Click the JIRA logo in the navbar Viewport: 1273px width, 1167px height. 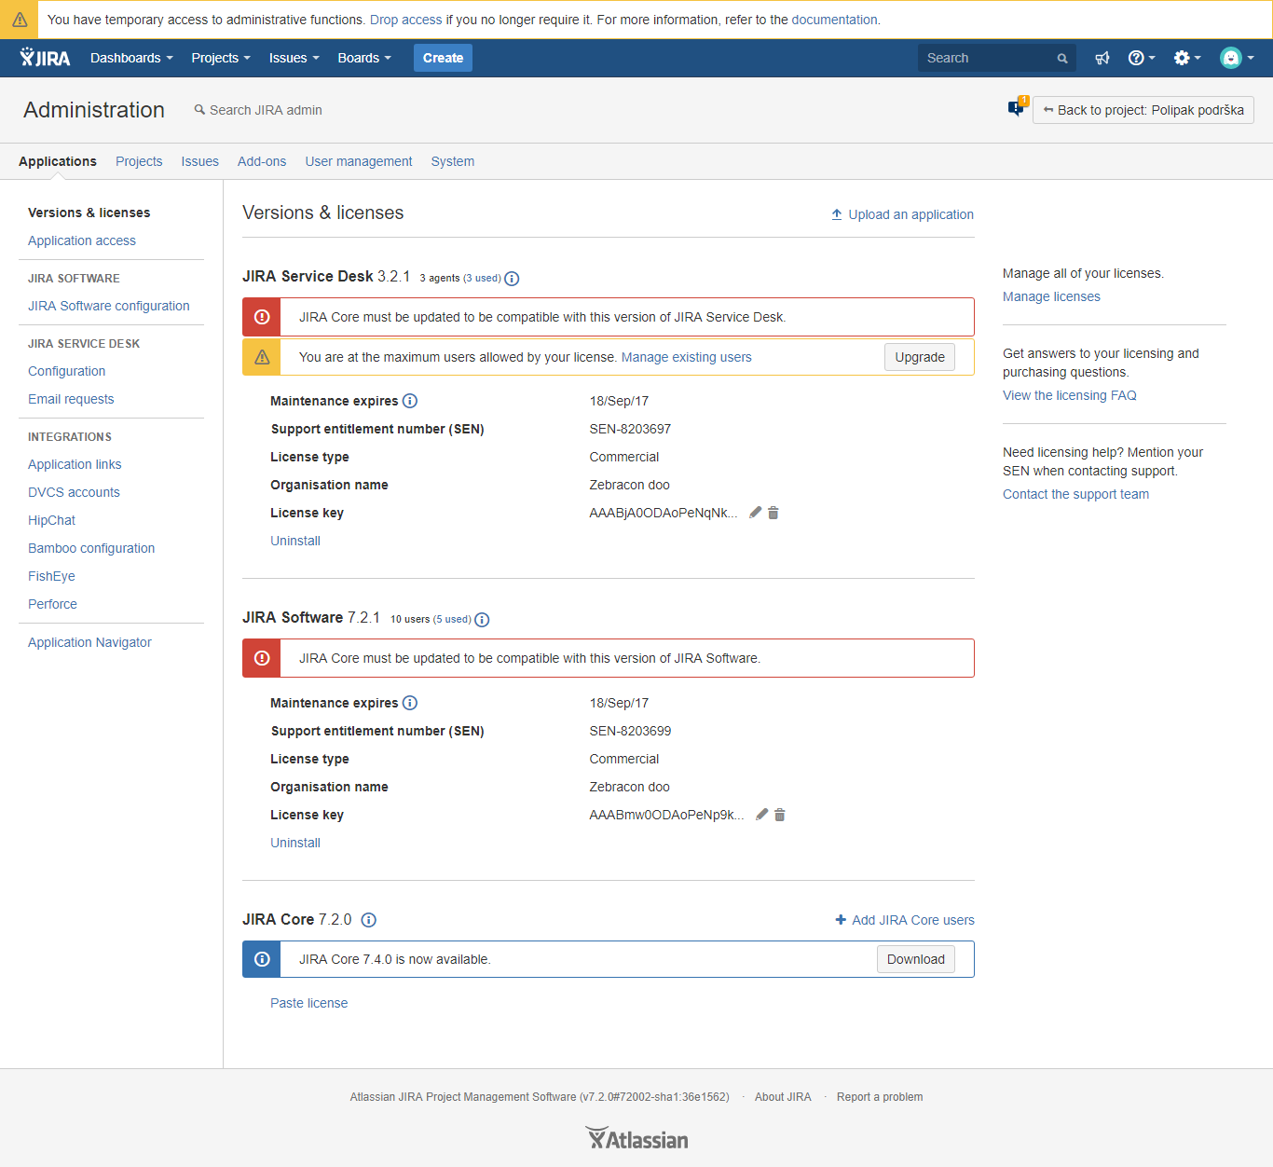pyautogui.click(x=44, y=57)
